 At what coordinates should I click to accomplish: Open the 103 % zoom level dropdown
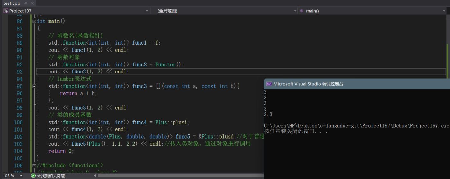pyautogui.click(x=21, y=176)
